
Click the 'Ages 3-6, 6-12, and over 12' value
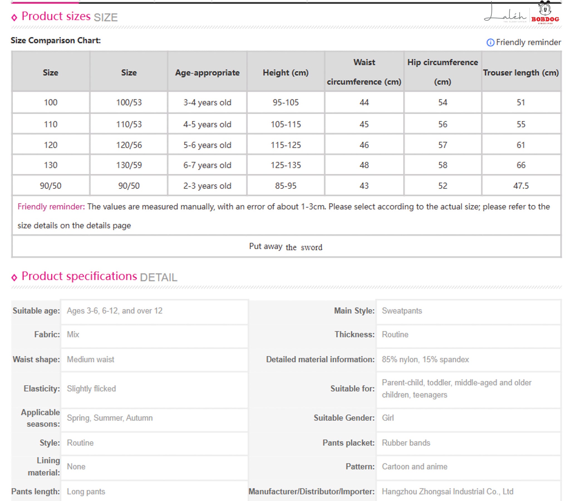115,311
